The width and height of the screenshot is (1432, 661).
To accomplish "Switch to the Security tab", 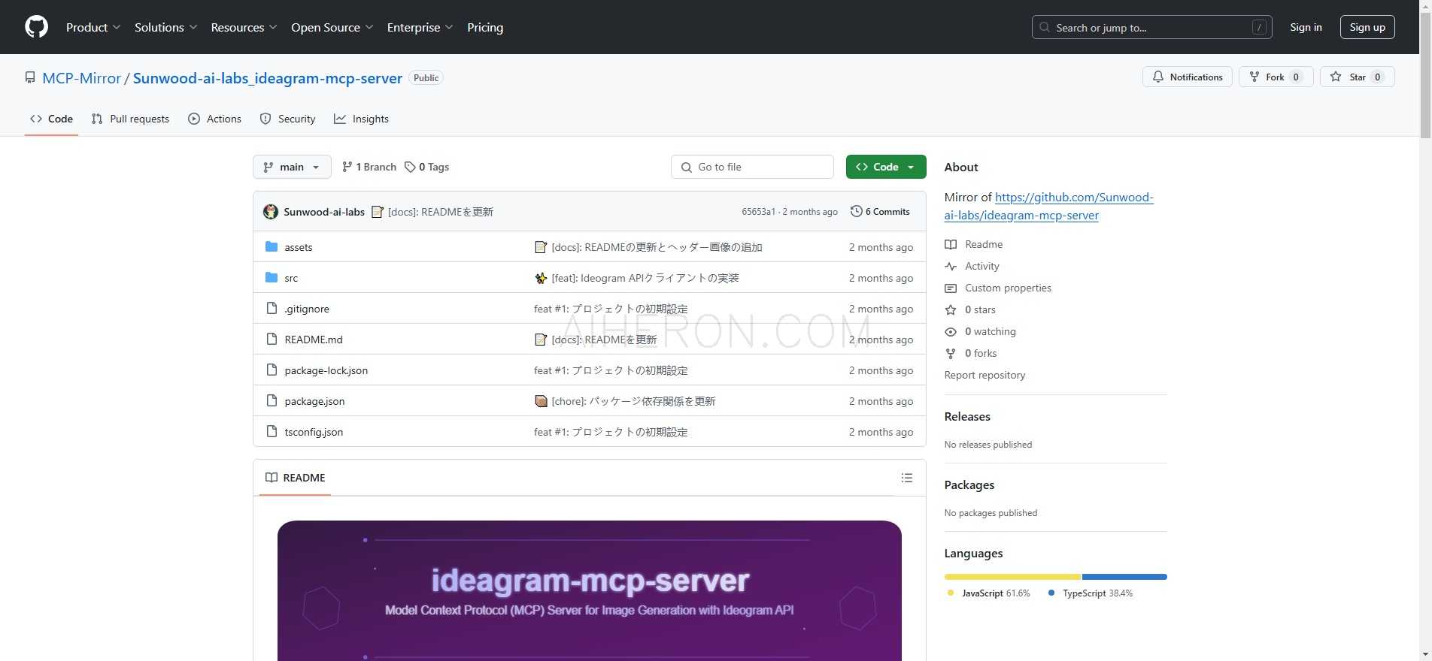I will point(287,119).
